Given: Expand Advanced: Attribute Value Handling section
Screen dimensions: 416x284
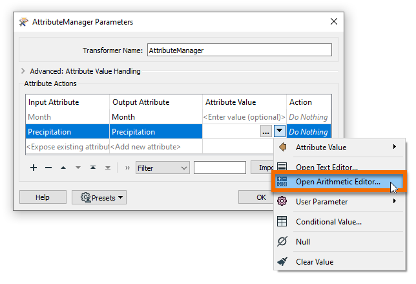Looking at the screenshot, I should (x=23, y=71).
